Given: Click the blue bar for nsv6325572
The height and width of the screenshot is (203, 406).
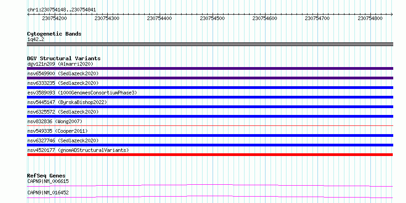Looking at the screenshot, I should tap(210, 116).
